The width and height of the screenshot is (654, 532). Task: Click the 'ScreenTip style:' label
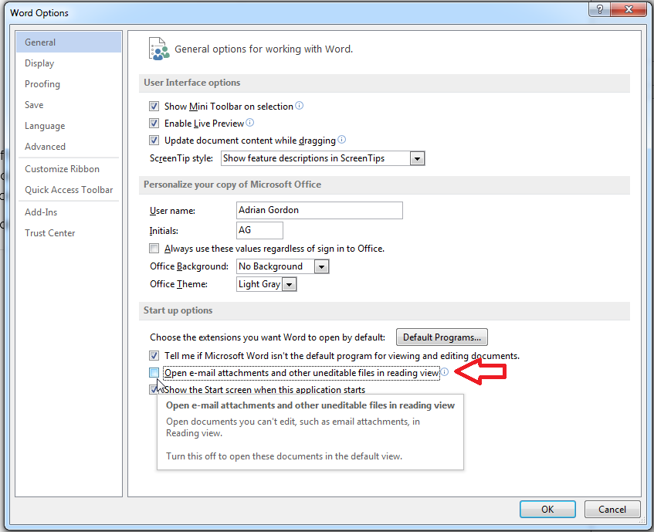coord(181,158)
